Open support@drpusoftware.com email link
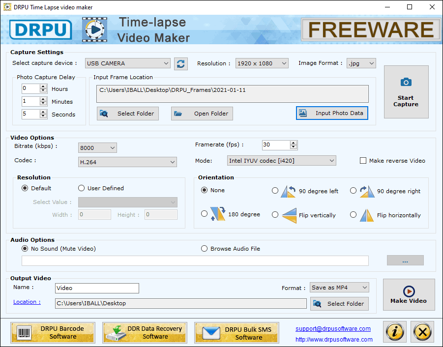This screenshot has height=347, width=443. pos(333,329)
